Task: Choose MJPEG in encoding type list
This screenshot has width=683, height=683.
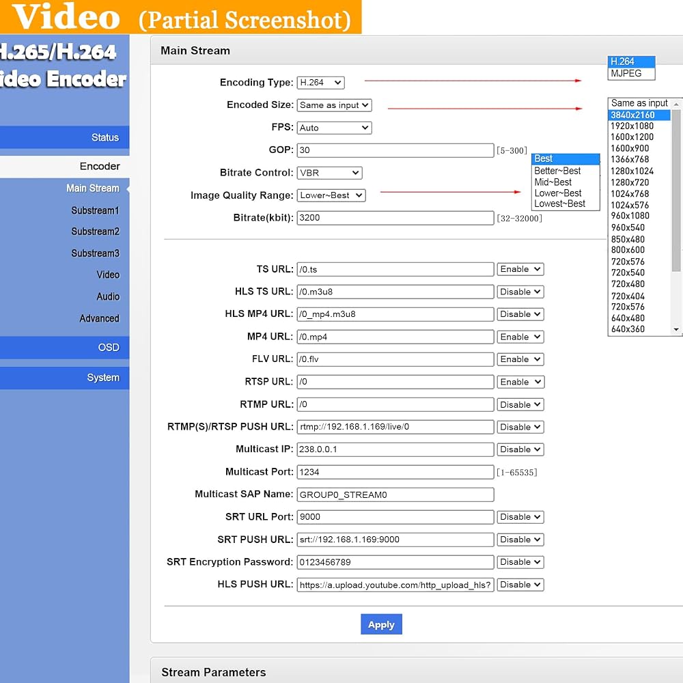Action: [x=631, y=74]
